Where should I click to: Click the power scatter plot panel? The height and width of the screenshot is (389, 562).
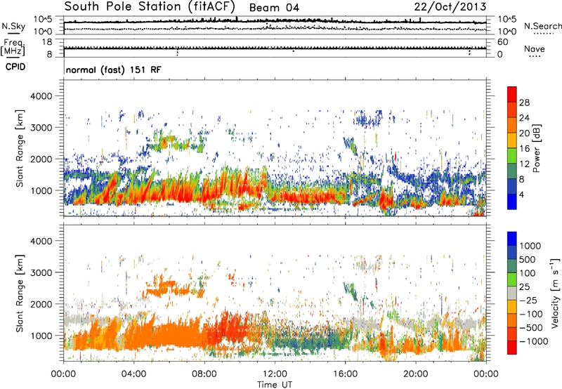[x=275, y=147]
